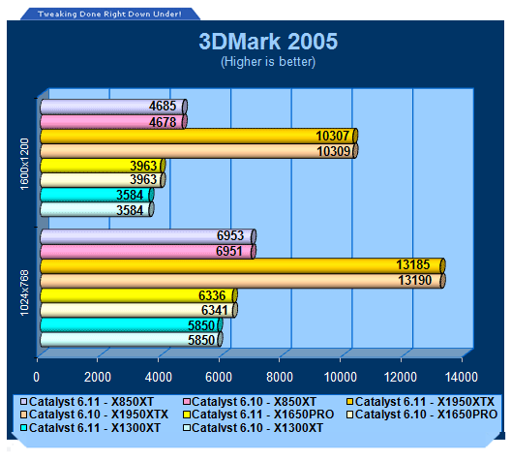Click the Catalyst 6.10 - X1650PRO cream legend swatch
The width and height of the screenshot is (511, 461).
[x=350, y=415]
